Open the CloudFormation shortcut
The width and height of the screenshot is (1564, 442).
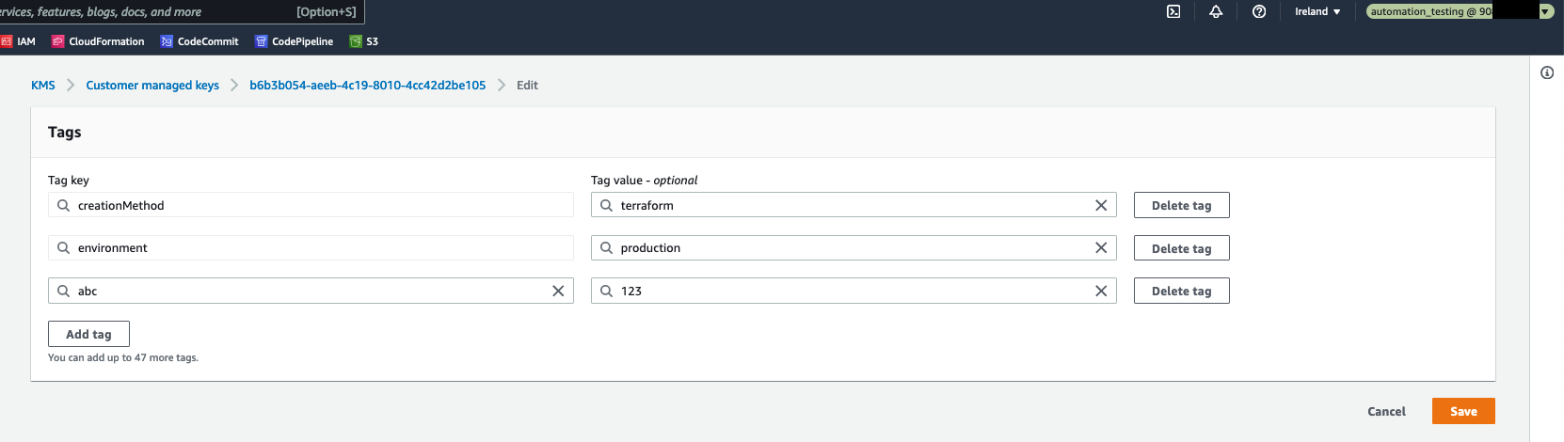(x=98, y=41)
